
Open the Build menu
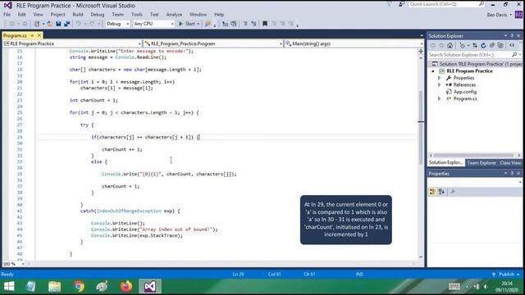pos(78,15)
